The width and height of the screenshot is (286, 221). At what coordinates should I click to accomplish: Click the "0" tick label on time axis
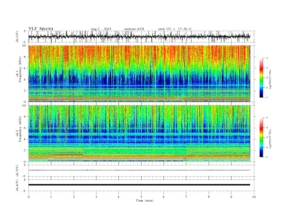29,197
